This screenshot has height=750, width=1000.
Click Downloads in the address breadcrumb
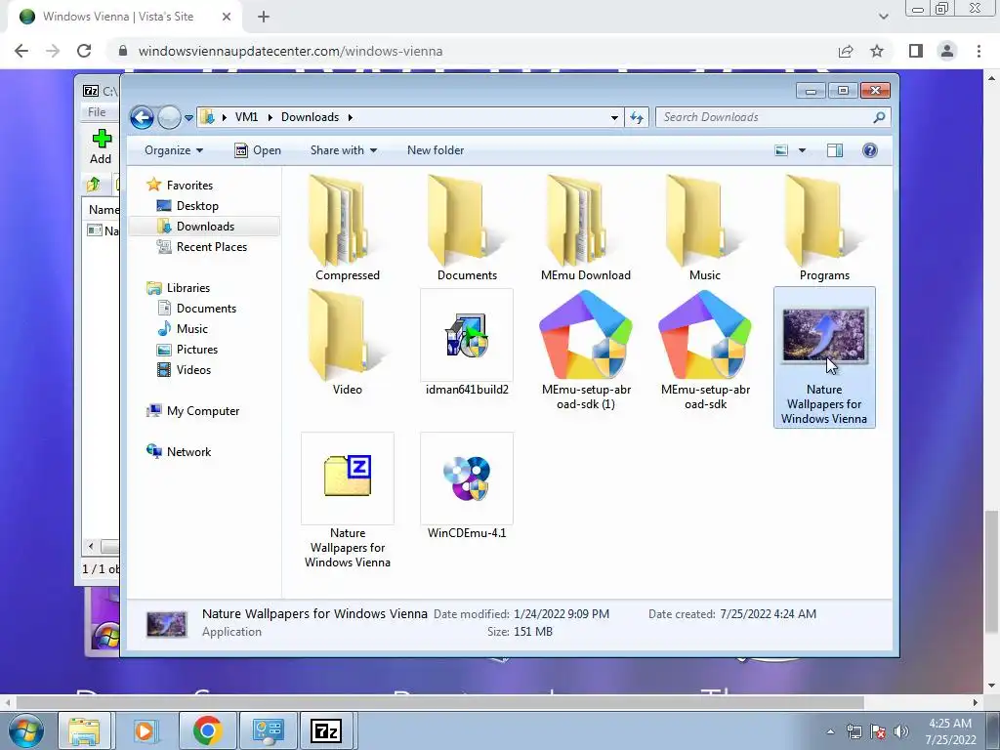pos(310,117)
